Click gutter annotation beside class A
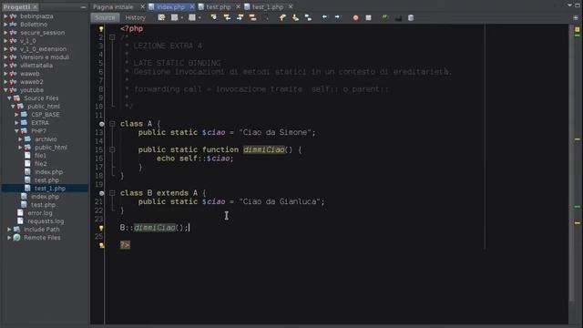 pyautogui.click(x=101, y=124)
